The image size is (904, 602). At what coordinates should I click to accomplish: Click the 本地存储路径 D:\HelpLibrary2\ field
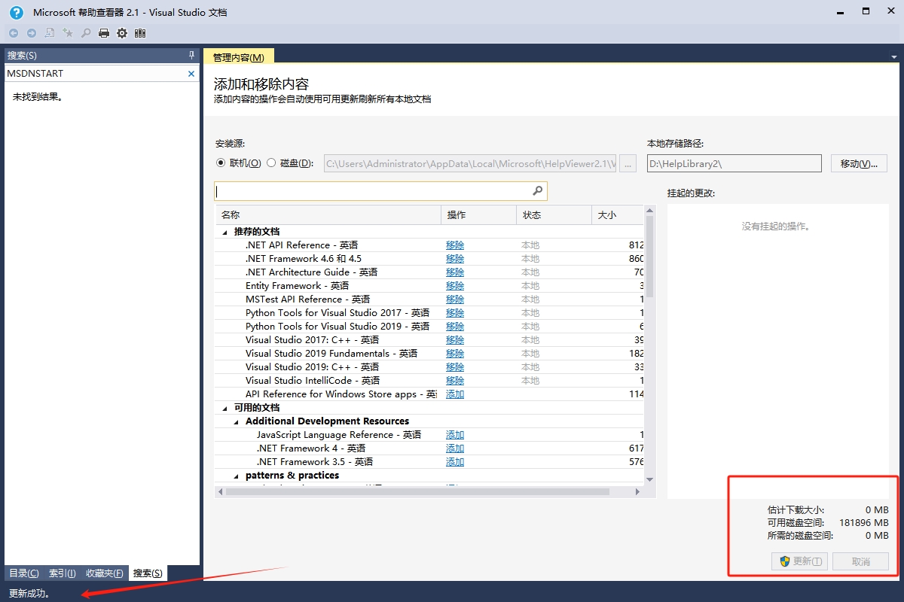(734, 163)
